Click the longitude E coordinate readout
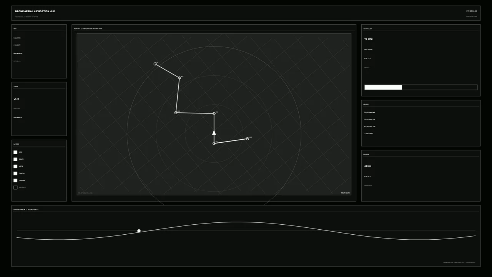The width and height of the screenshot is (492, 277). click(x=17, y=45)
